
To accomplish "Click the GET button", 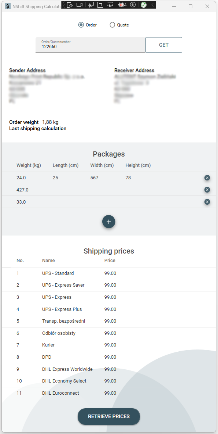I will point(164,45).
